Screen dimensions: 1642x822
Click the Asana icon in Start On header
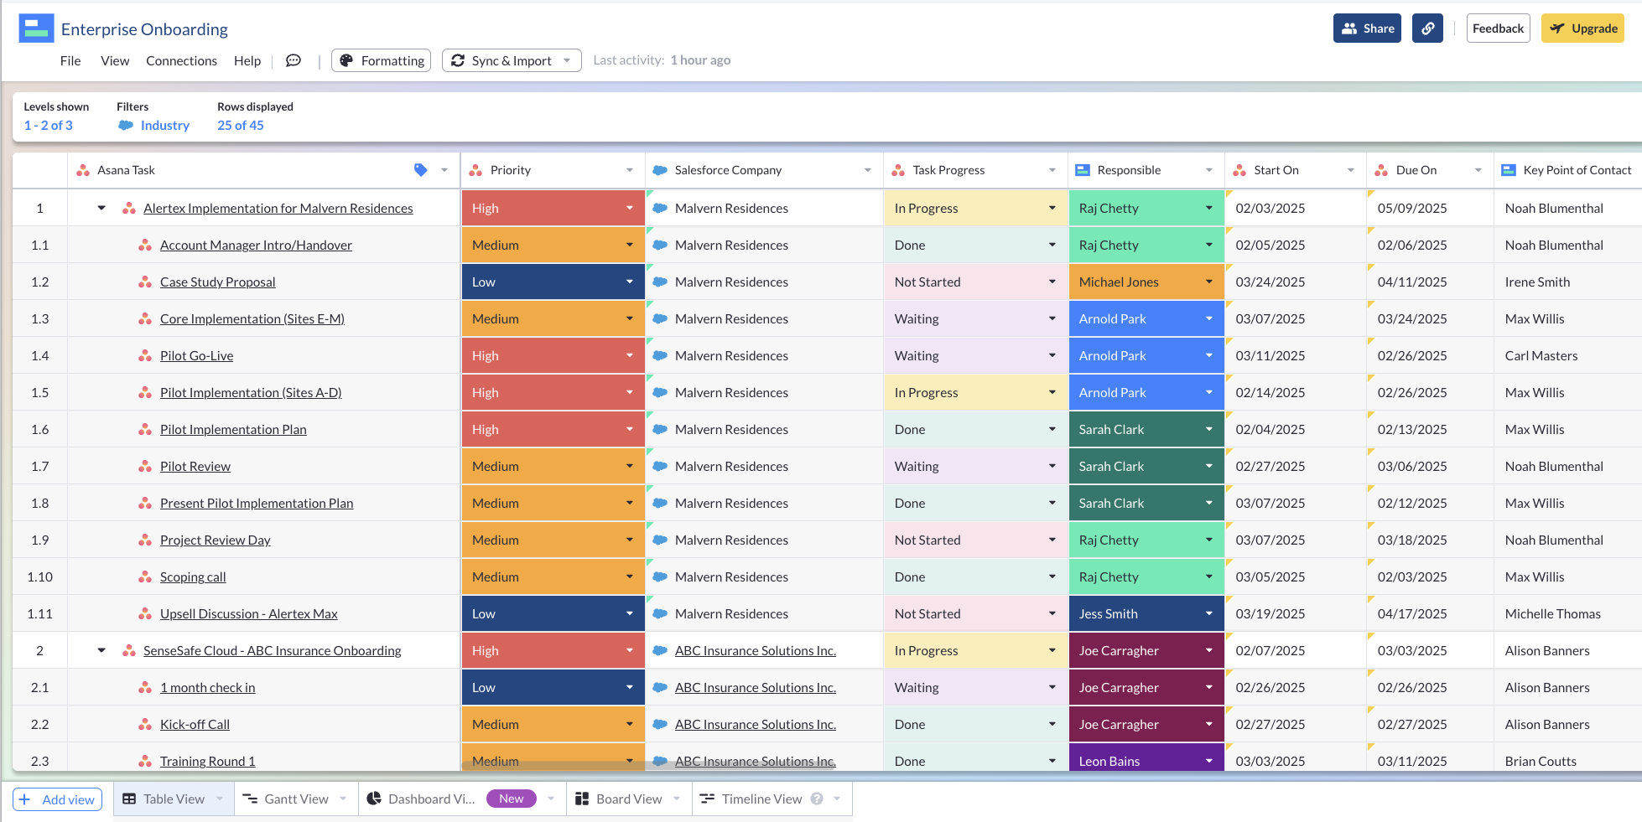[1239, 170]
